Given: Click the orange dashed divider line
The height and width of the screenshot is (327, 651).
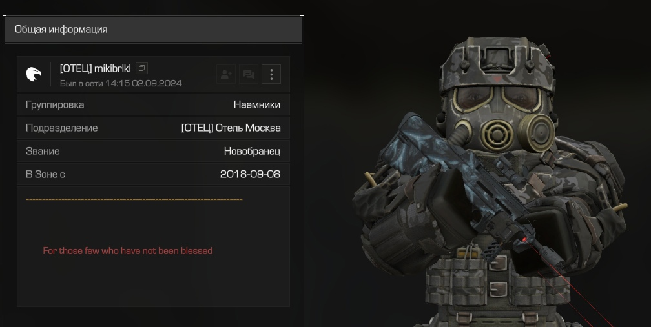Looking at the screenshot, I should pos(134,199).
